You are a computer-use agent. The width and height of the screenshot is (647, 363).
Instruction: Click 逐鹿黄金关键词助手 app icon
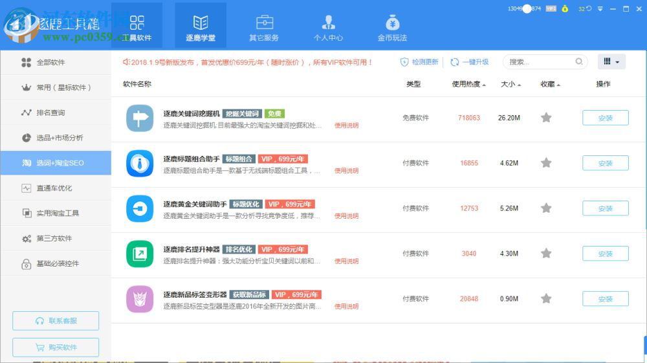pos(140,209)
